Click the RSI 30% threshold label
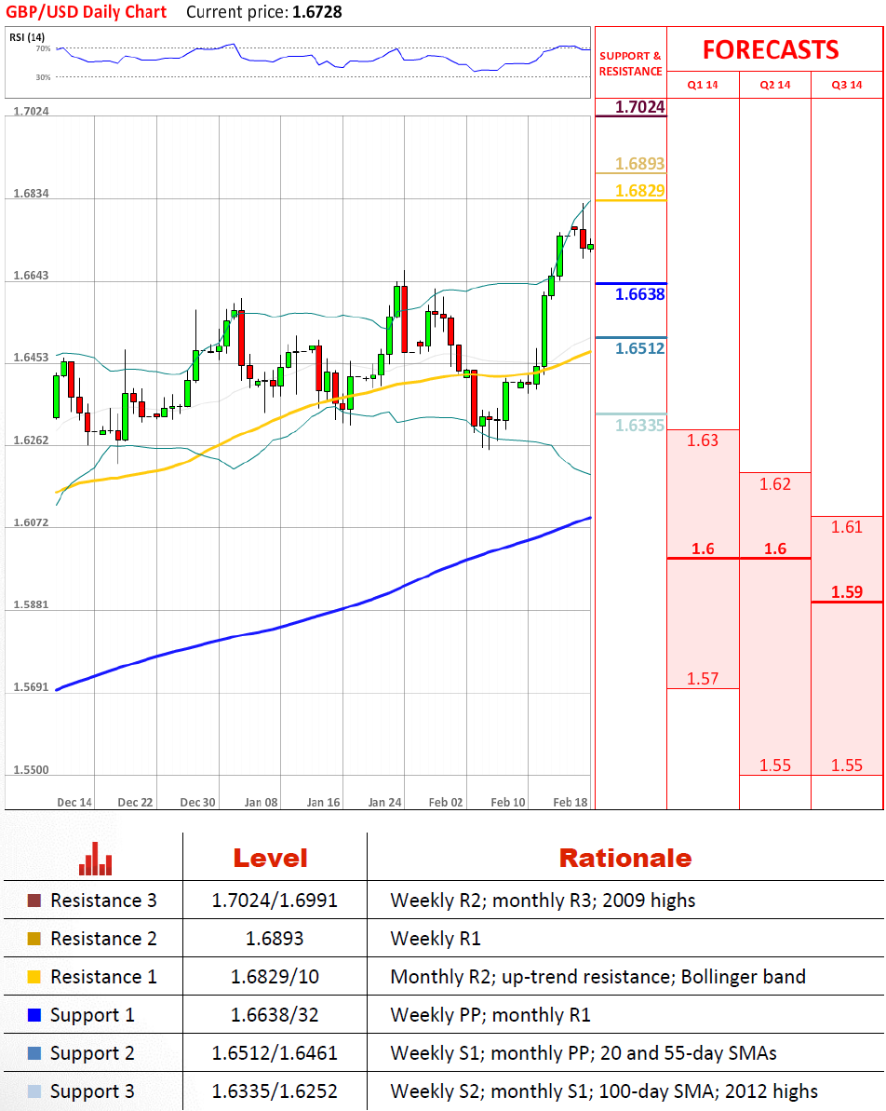Image resolution: width=886 pixels, height=1111 pixels. point(43,77)
